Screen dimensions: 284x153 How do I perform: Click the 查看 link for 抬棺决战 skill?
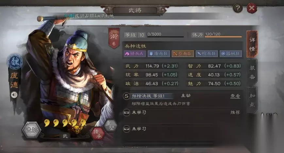pyautogui.click(x=235, y=96)
